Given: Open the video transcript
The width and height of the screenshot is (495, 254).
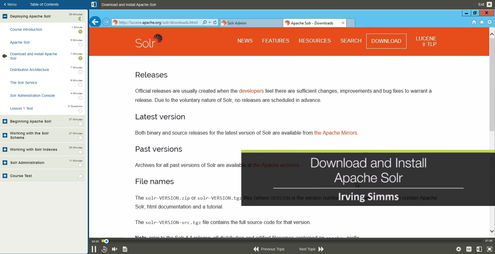Looking at the screenshot, I should coord(125,249).
